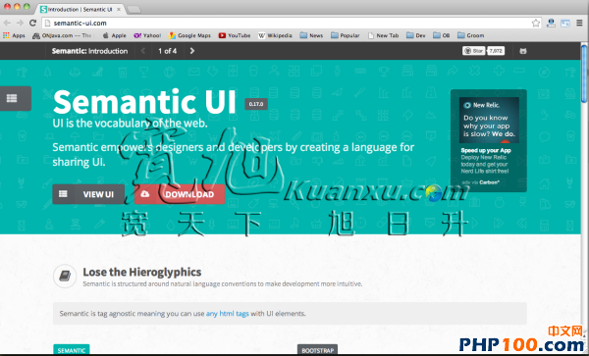This screenshot has width=589, height=356.
Task: Click the VIEW UI button
Action: coord(88,194)
